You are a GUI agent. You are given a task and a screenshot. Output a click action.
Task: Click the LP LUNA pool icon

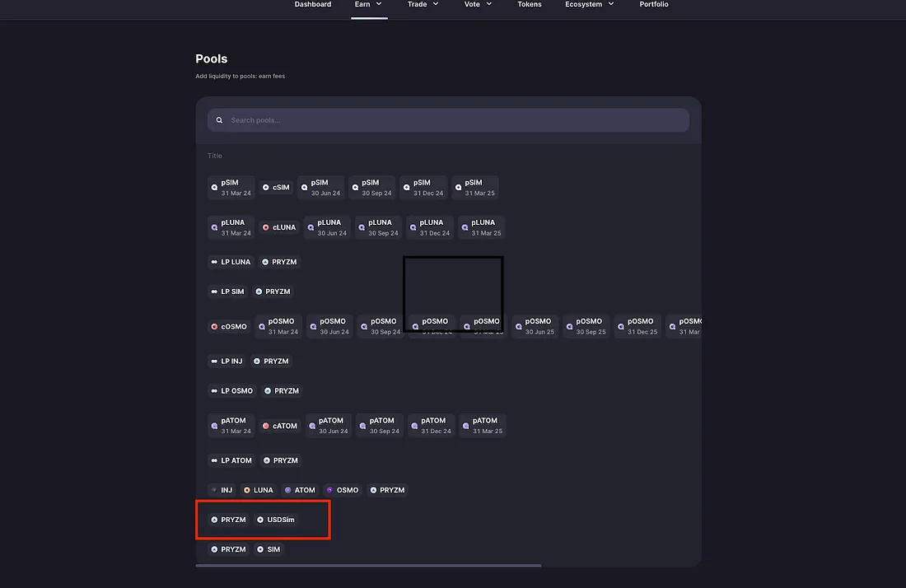click(x=215, y=262)
